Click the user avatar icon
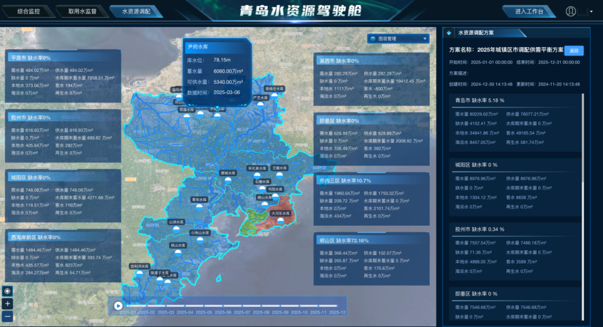This screenshot has height=327, width=603. click(x=571, y=11)
